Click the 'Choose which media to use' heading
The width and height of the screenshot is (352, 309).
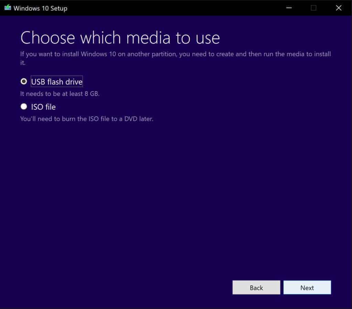click(120, 38)
